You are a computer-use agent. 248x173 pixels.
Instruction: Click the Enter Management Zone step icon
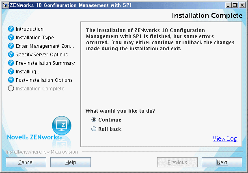pos(11,46)
